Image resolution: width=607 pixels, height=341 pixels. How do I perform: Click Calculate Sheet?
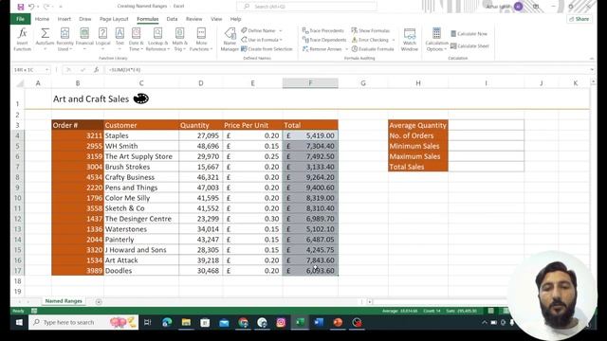click(x=469, y=46)
